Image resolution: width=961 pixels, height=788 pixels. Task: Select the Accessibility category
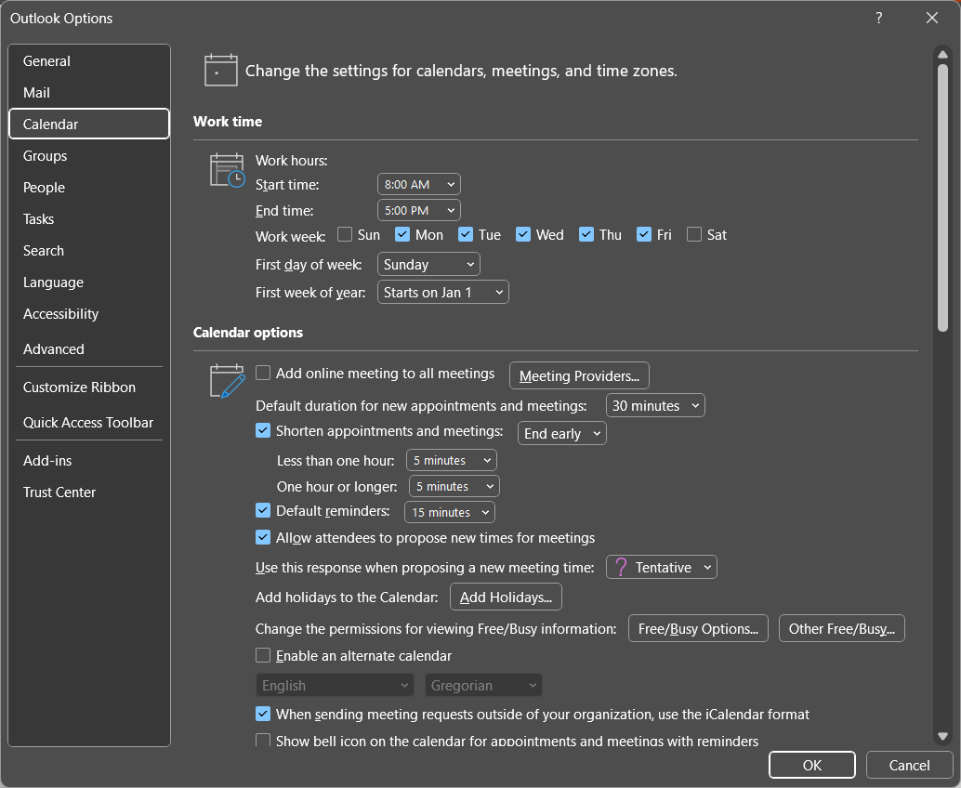point(89,314)
